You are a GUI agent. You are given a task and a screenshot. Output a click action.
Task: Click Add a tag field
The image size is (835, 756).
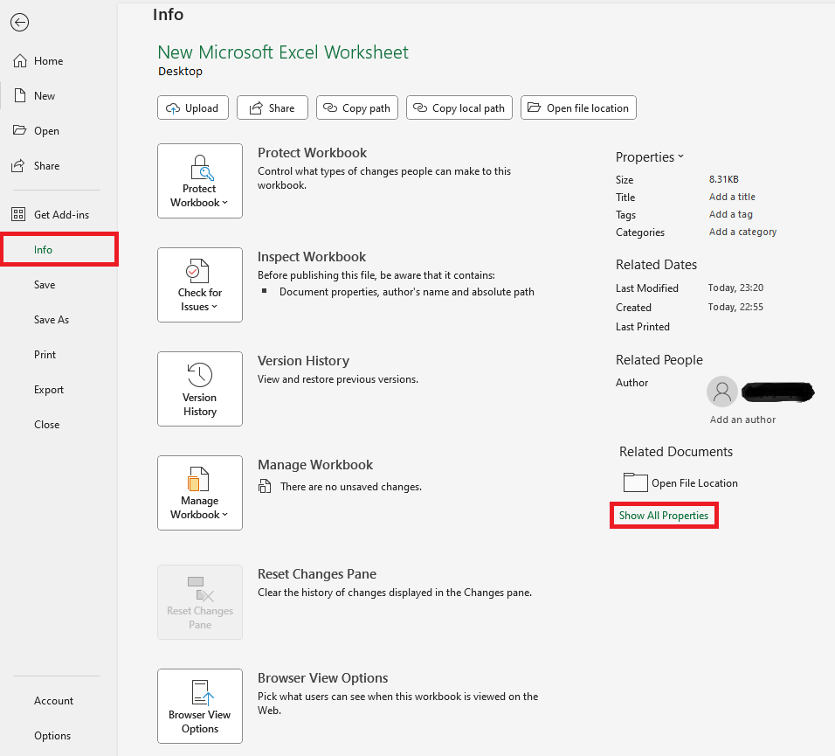(x=730, y=214)
